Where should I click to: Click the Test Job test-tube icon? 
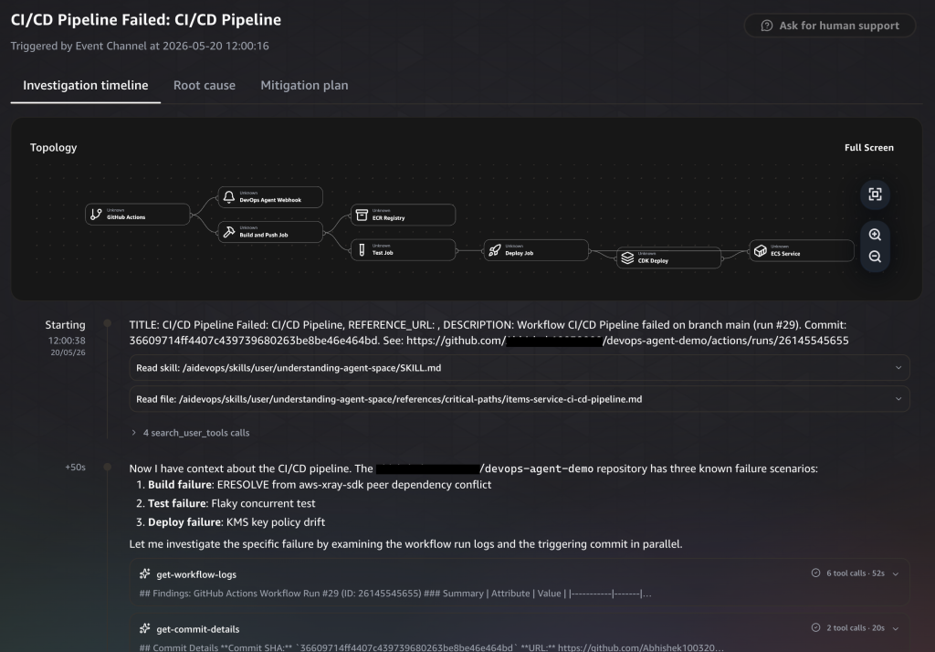tap(362, 250)
